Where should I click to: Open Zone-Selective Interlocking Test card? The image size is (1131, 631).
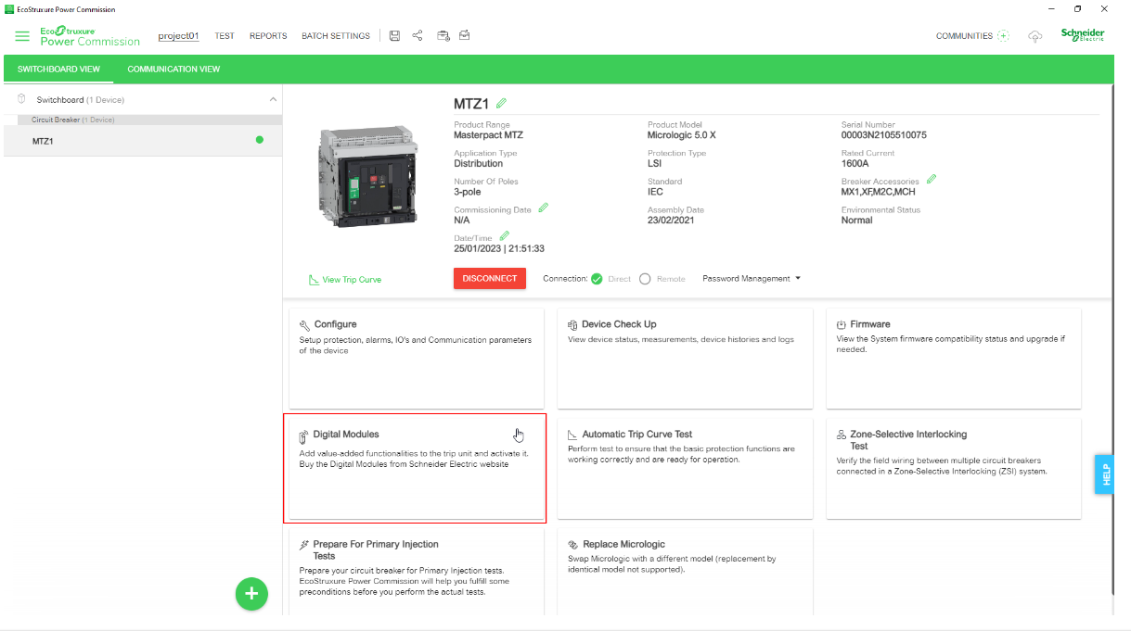pos(954,468)
